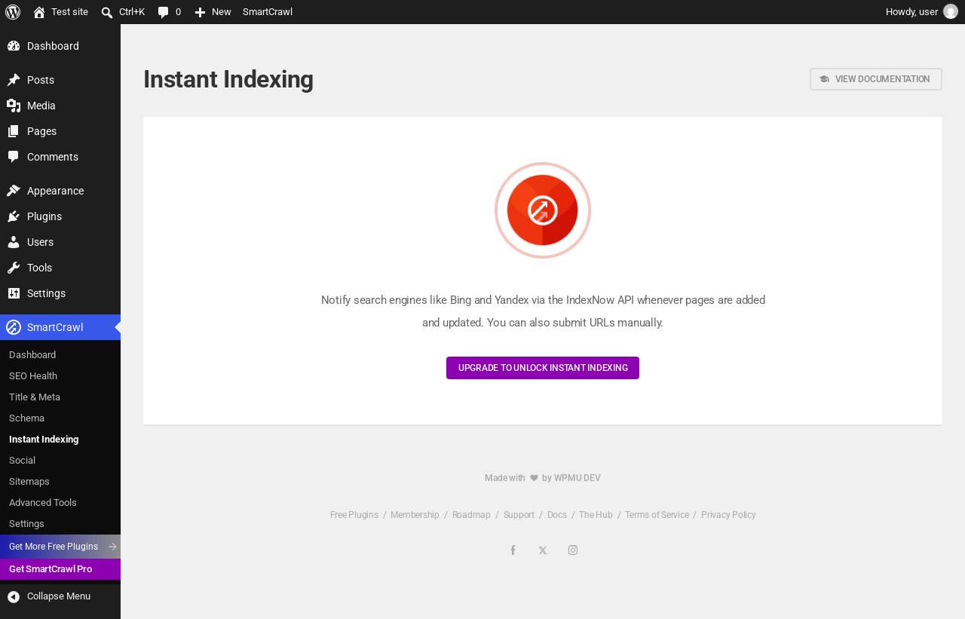This screenshot has height=619, width=965.
Task: Click the Instant Indexing red logo image
Action: point(543,210)
